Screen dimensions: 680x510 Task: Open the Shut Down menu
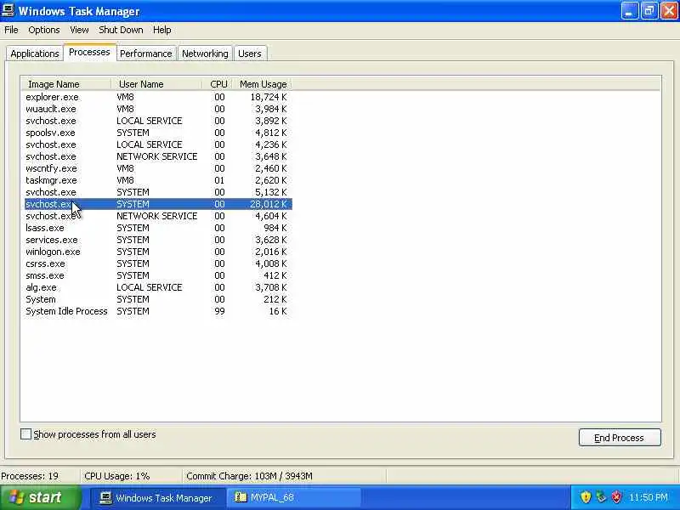pyautogui.click(x=121, y=30)
